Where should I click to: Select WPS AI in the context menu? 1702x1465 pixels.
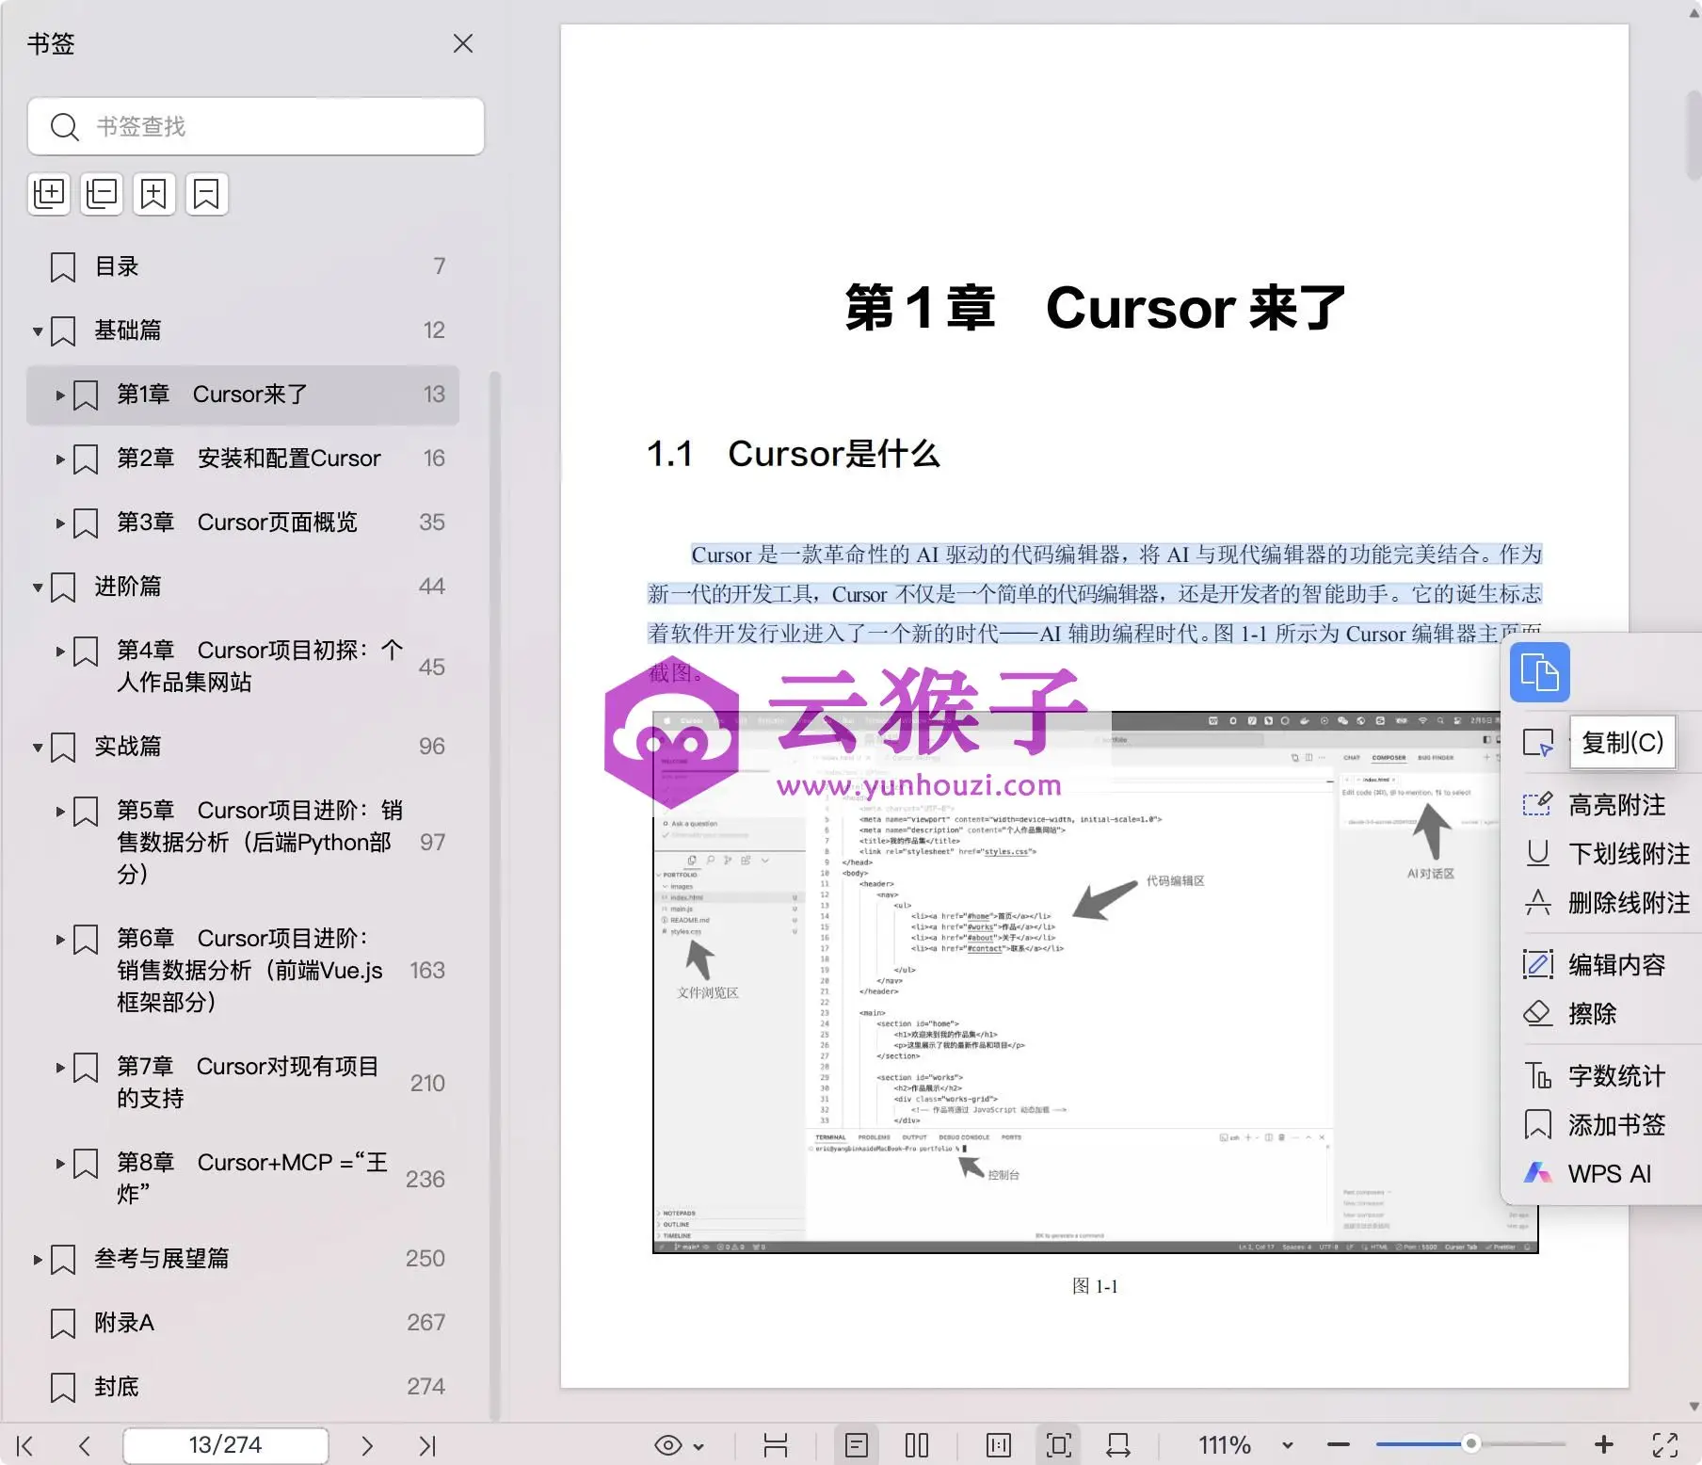point(1607,1174)
